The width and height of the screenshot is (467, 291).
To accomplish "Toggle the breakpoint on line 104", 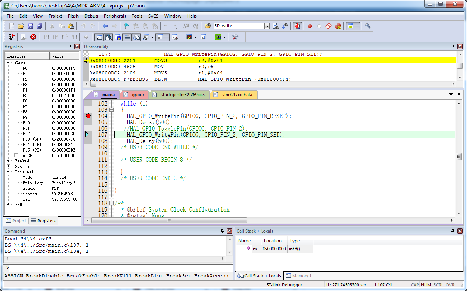I will coord(88,116).
